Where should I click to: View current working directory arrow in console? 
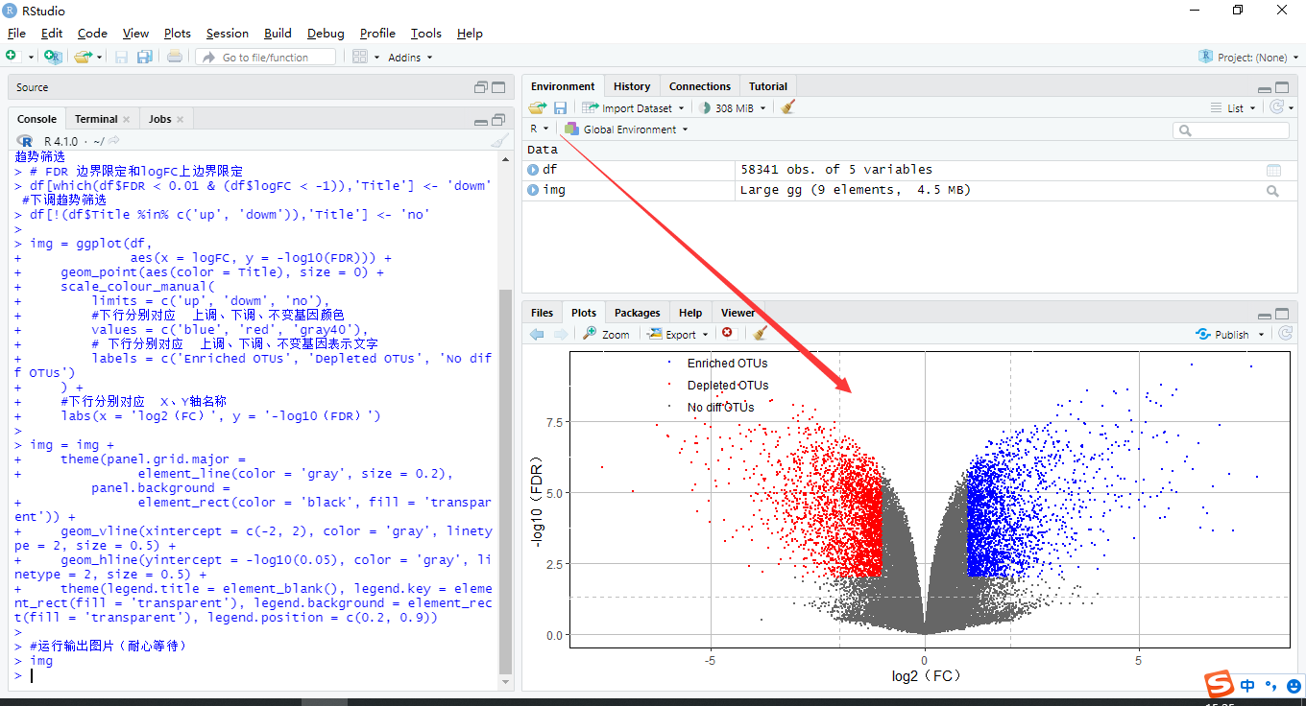pos(114,141)
